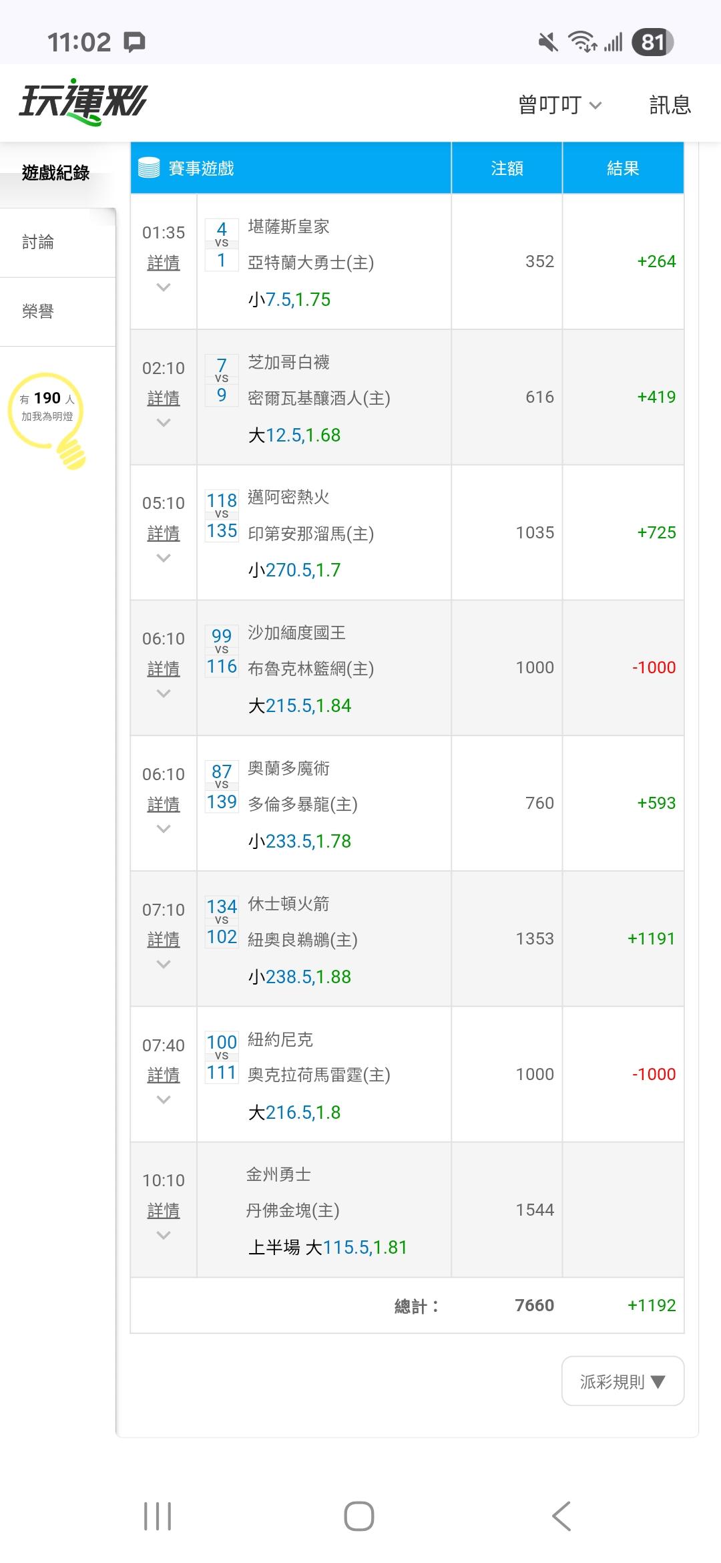Expand the 05:10 game row chevron
The image size is (721, 1563).
click(164, 558)
